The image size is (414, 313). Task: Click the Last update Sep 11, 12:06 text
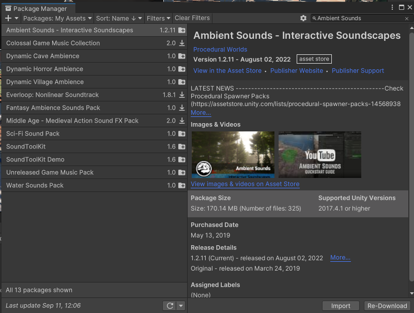[x=43, y=306]
